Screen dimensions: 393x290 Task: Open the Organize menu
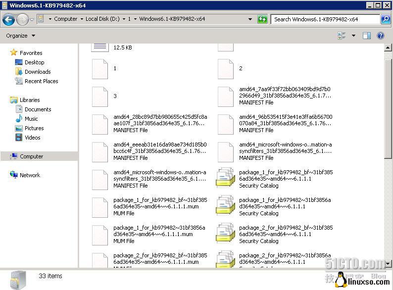coord(20,36)
